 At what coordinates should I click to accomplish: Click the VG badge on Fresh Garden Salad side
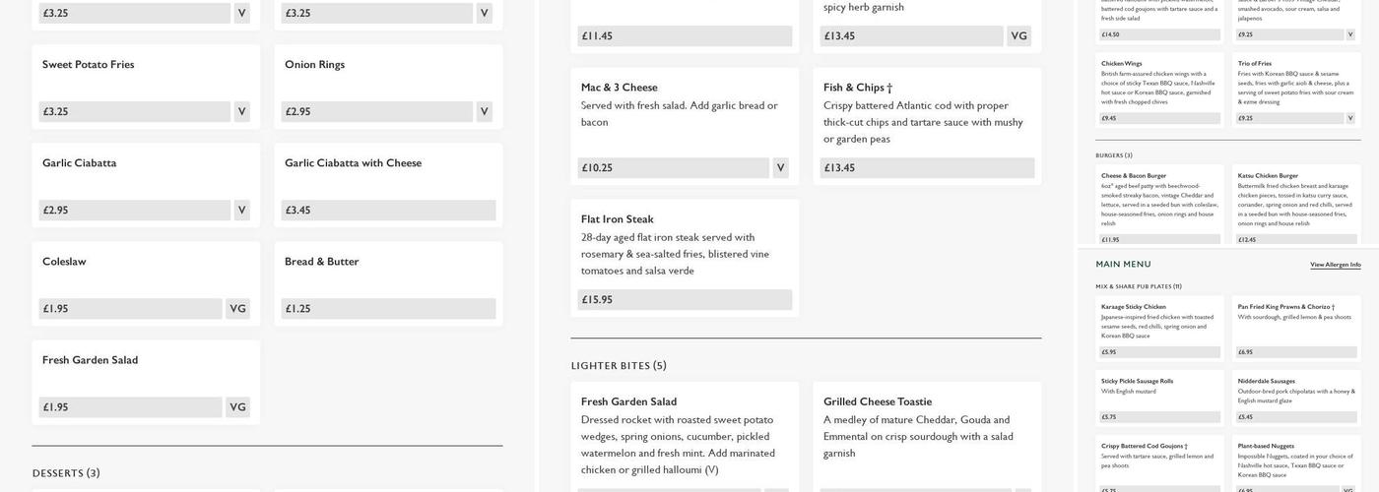[237, 407]
